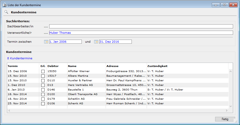Mark Baustelle 1 appointment as done
This screenshot has width=240, height=125.
click(43, 90)
